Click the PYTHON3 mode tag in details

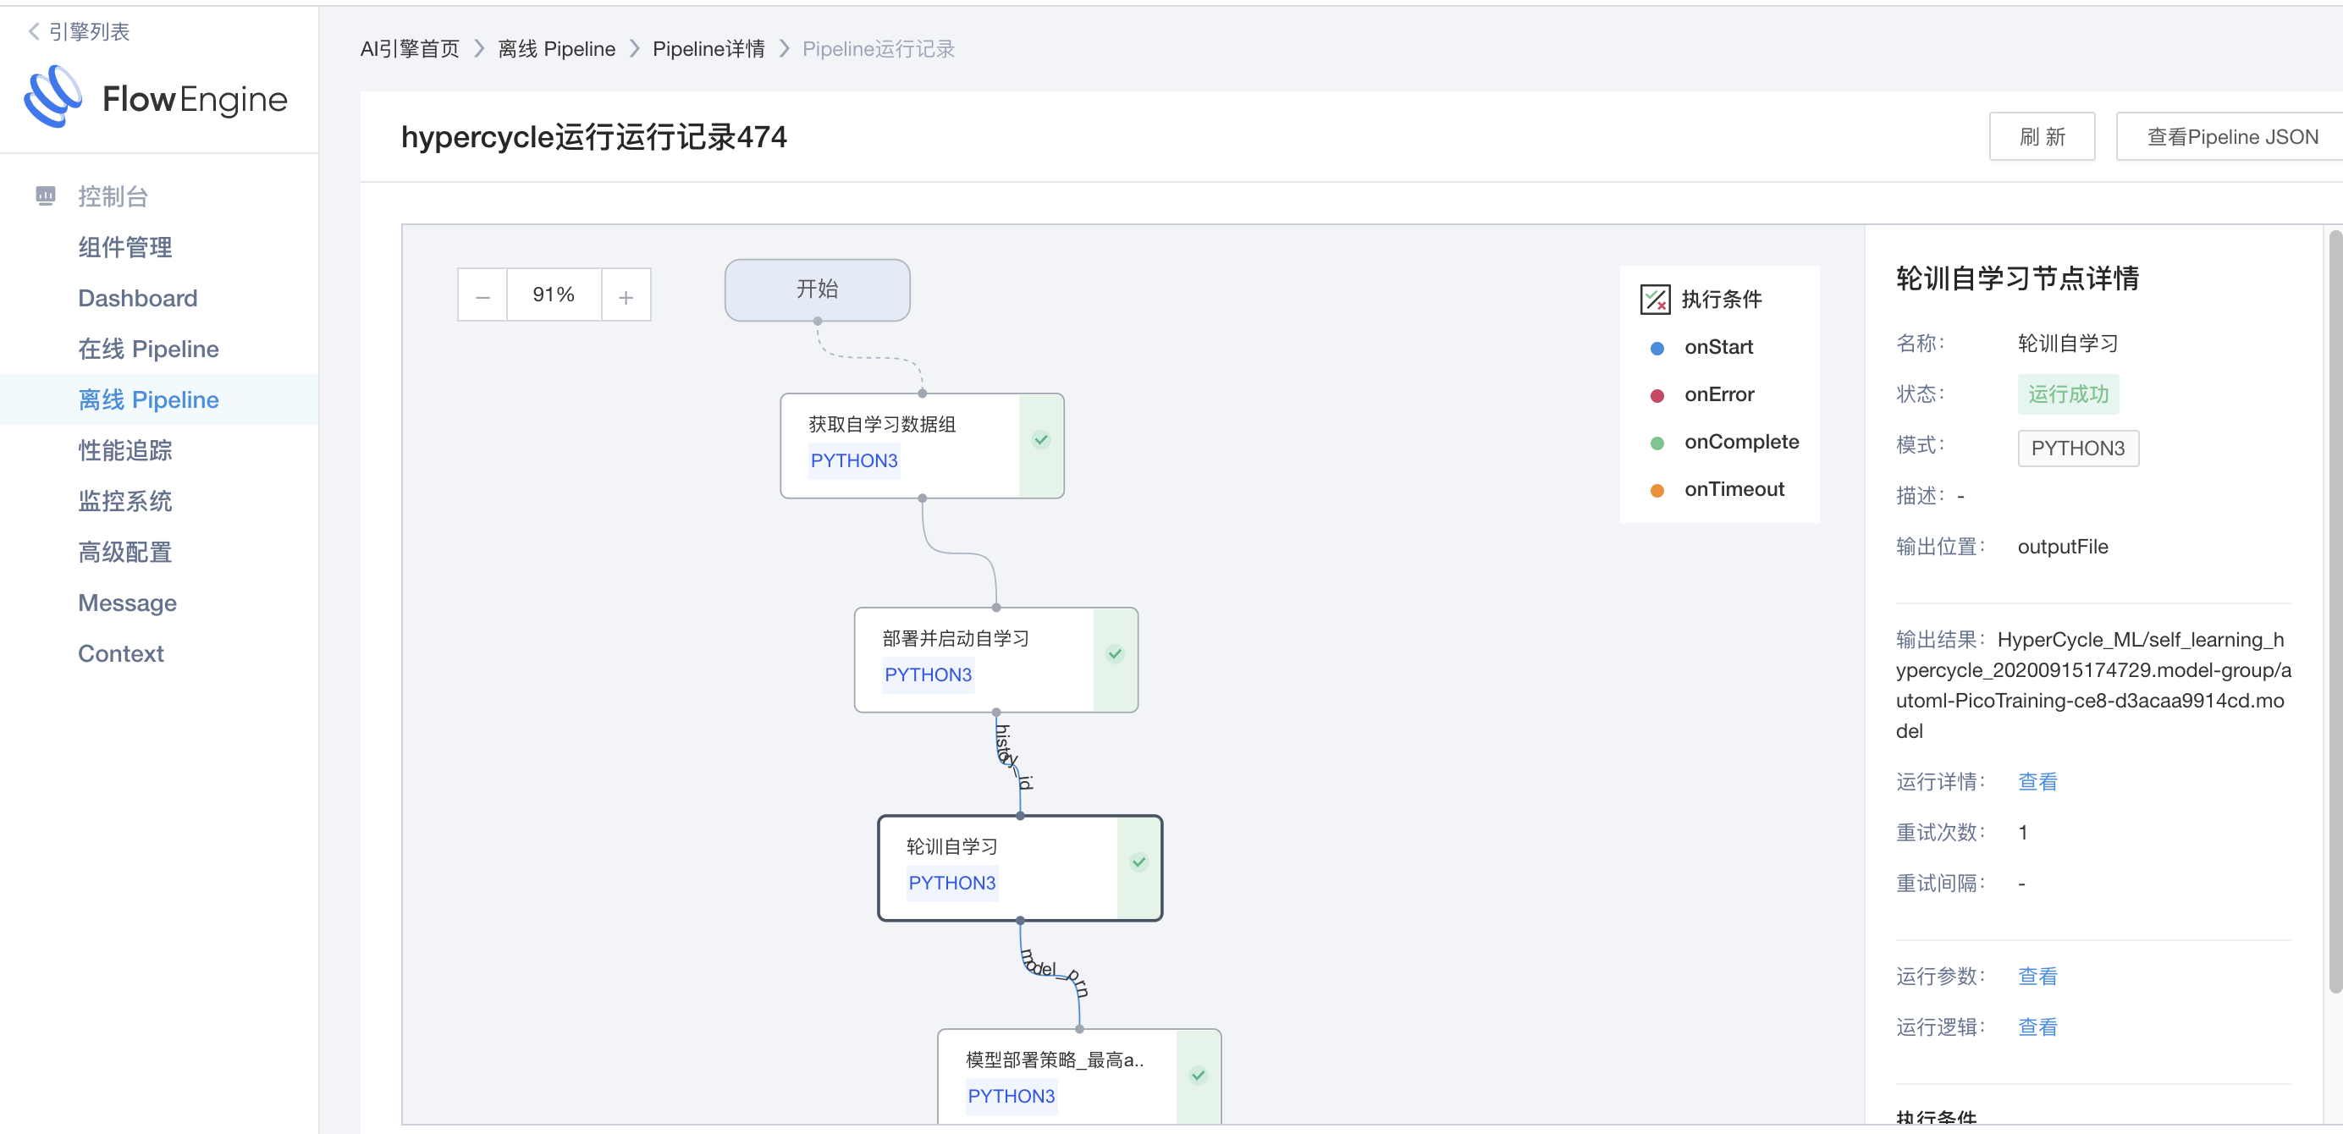click(x=2078, y=449)
